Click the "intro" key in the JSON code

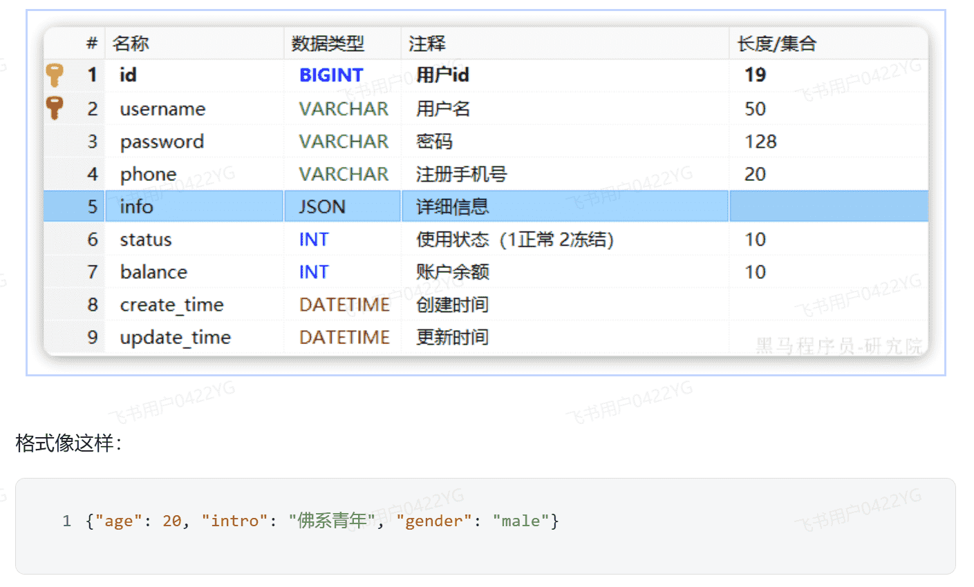pos(234,521)
